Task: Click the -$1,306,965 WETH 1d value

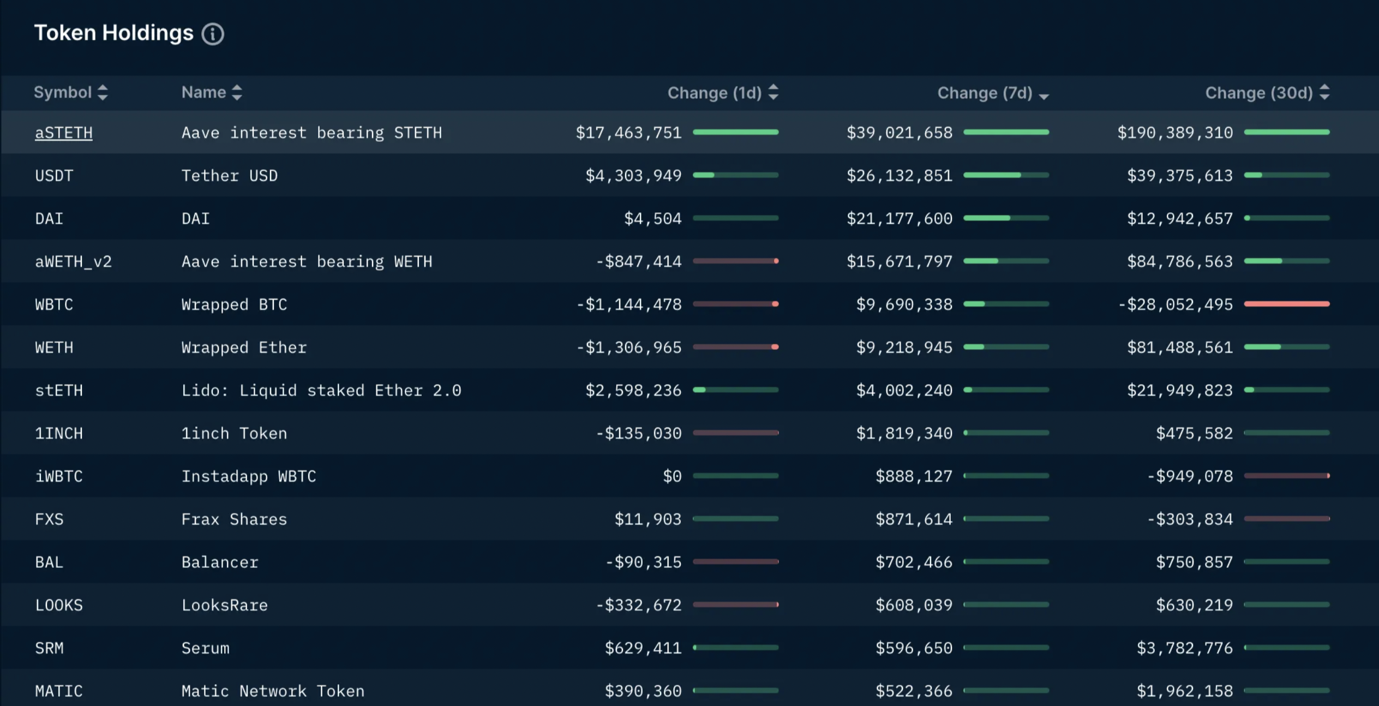Action: (629, 348)
